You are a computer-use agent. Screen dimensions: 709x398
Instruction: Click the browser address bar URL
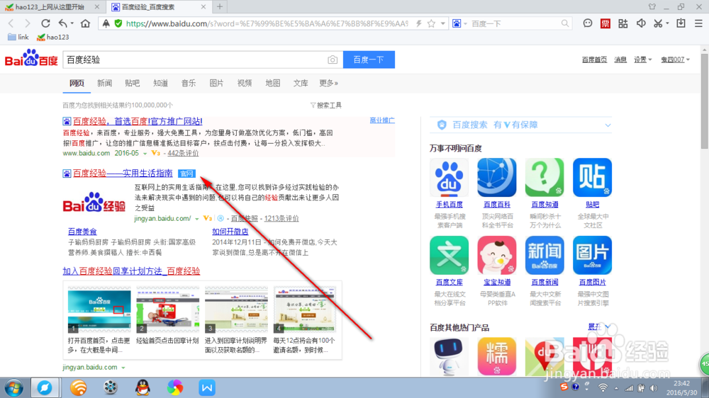pyautogui.click(x=267, y=23)
